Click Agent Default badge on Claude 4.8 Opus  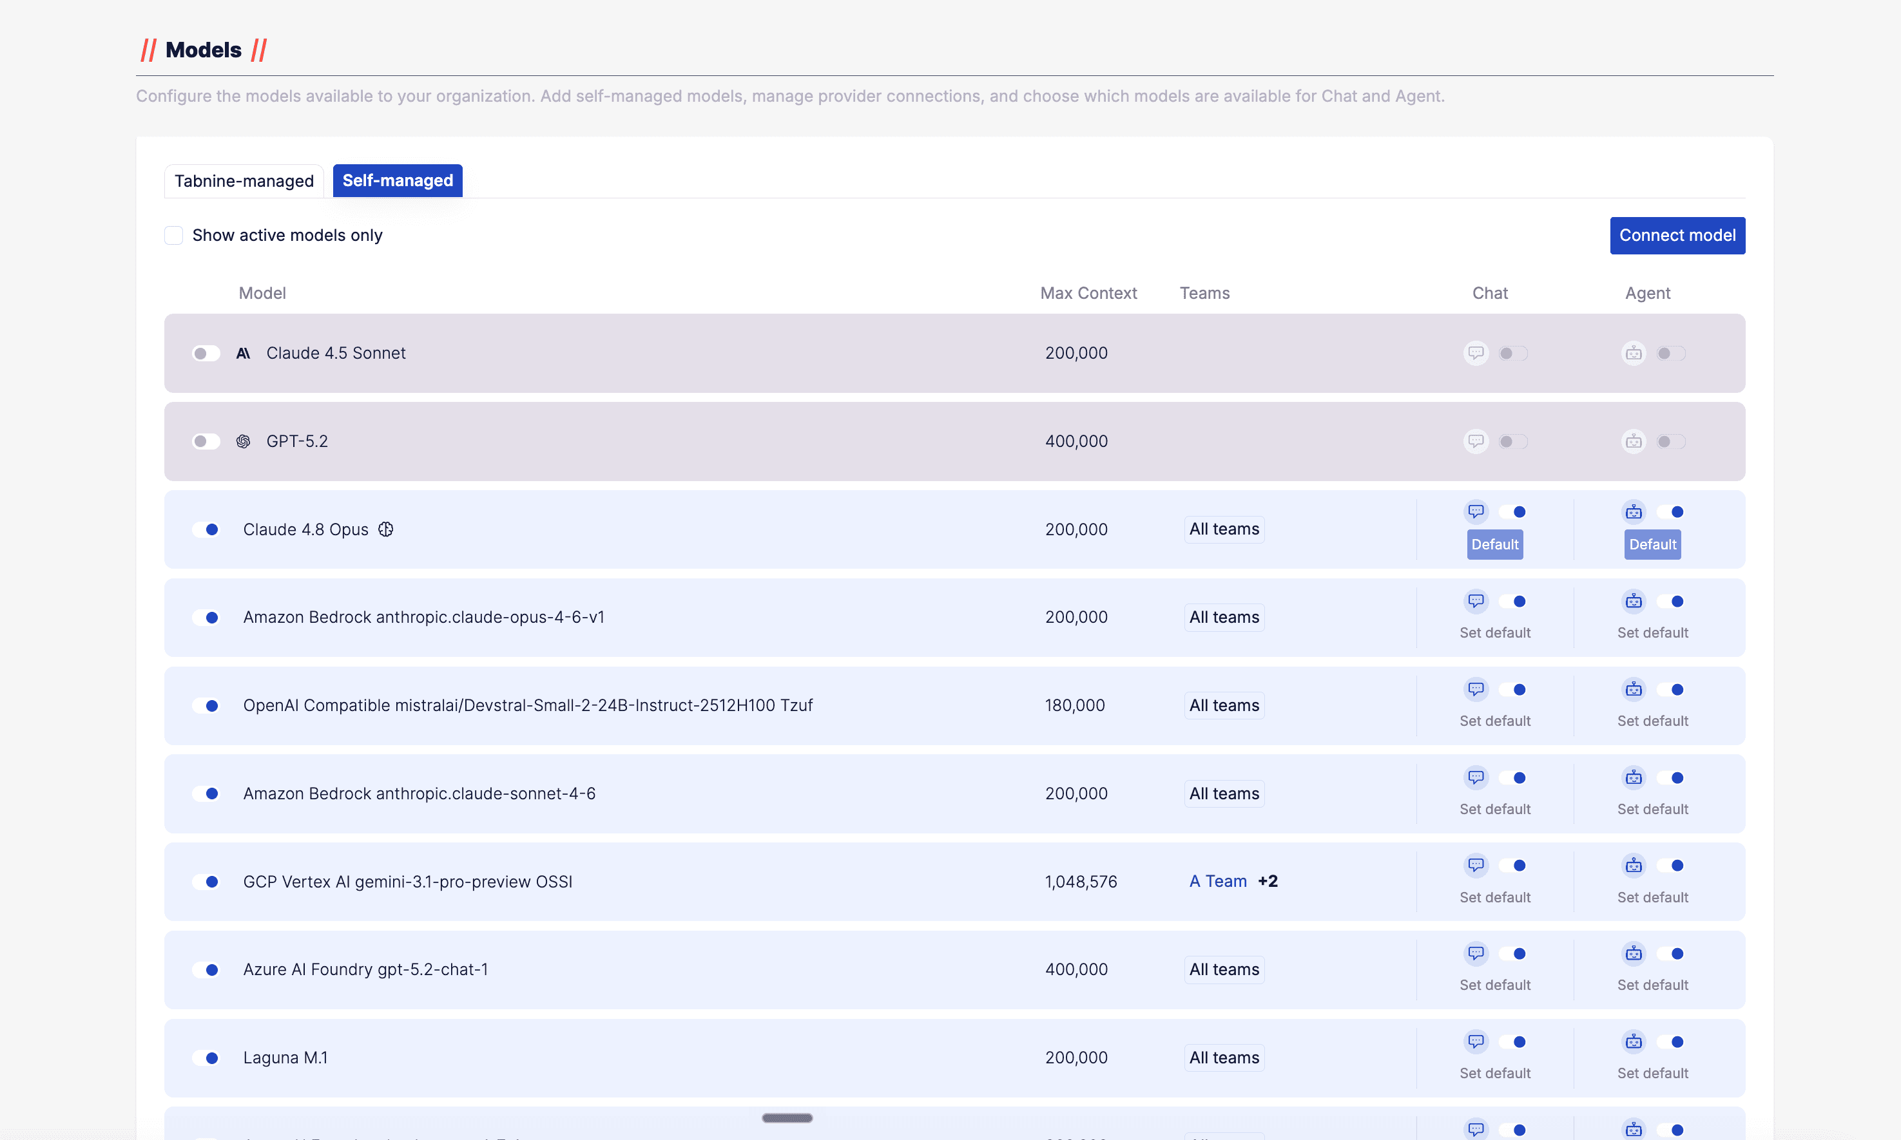tap(1652, 545)
